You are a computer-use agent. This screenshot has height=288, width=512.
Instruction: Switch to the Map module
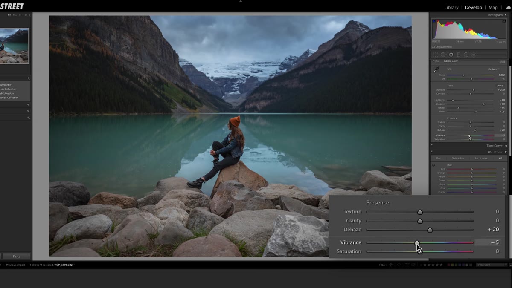pos(493,7)
